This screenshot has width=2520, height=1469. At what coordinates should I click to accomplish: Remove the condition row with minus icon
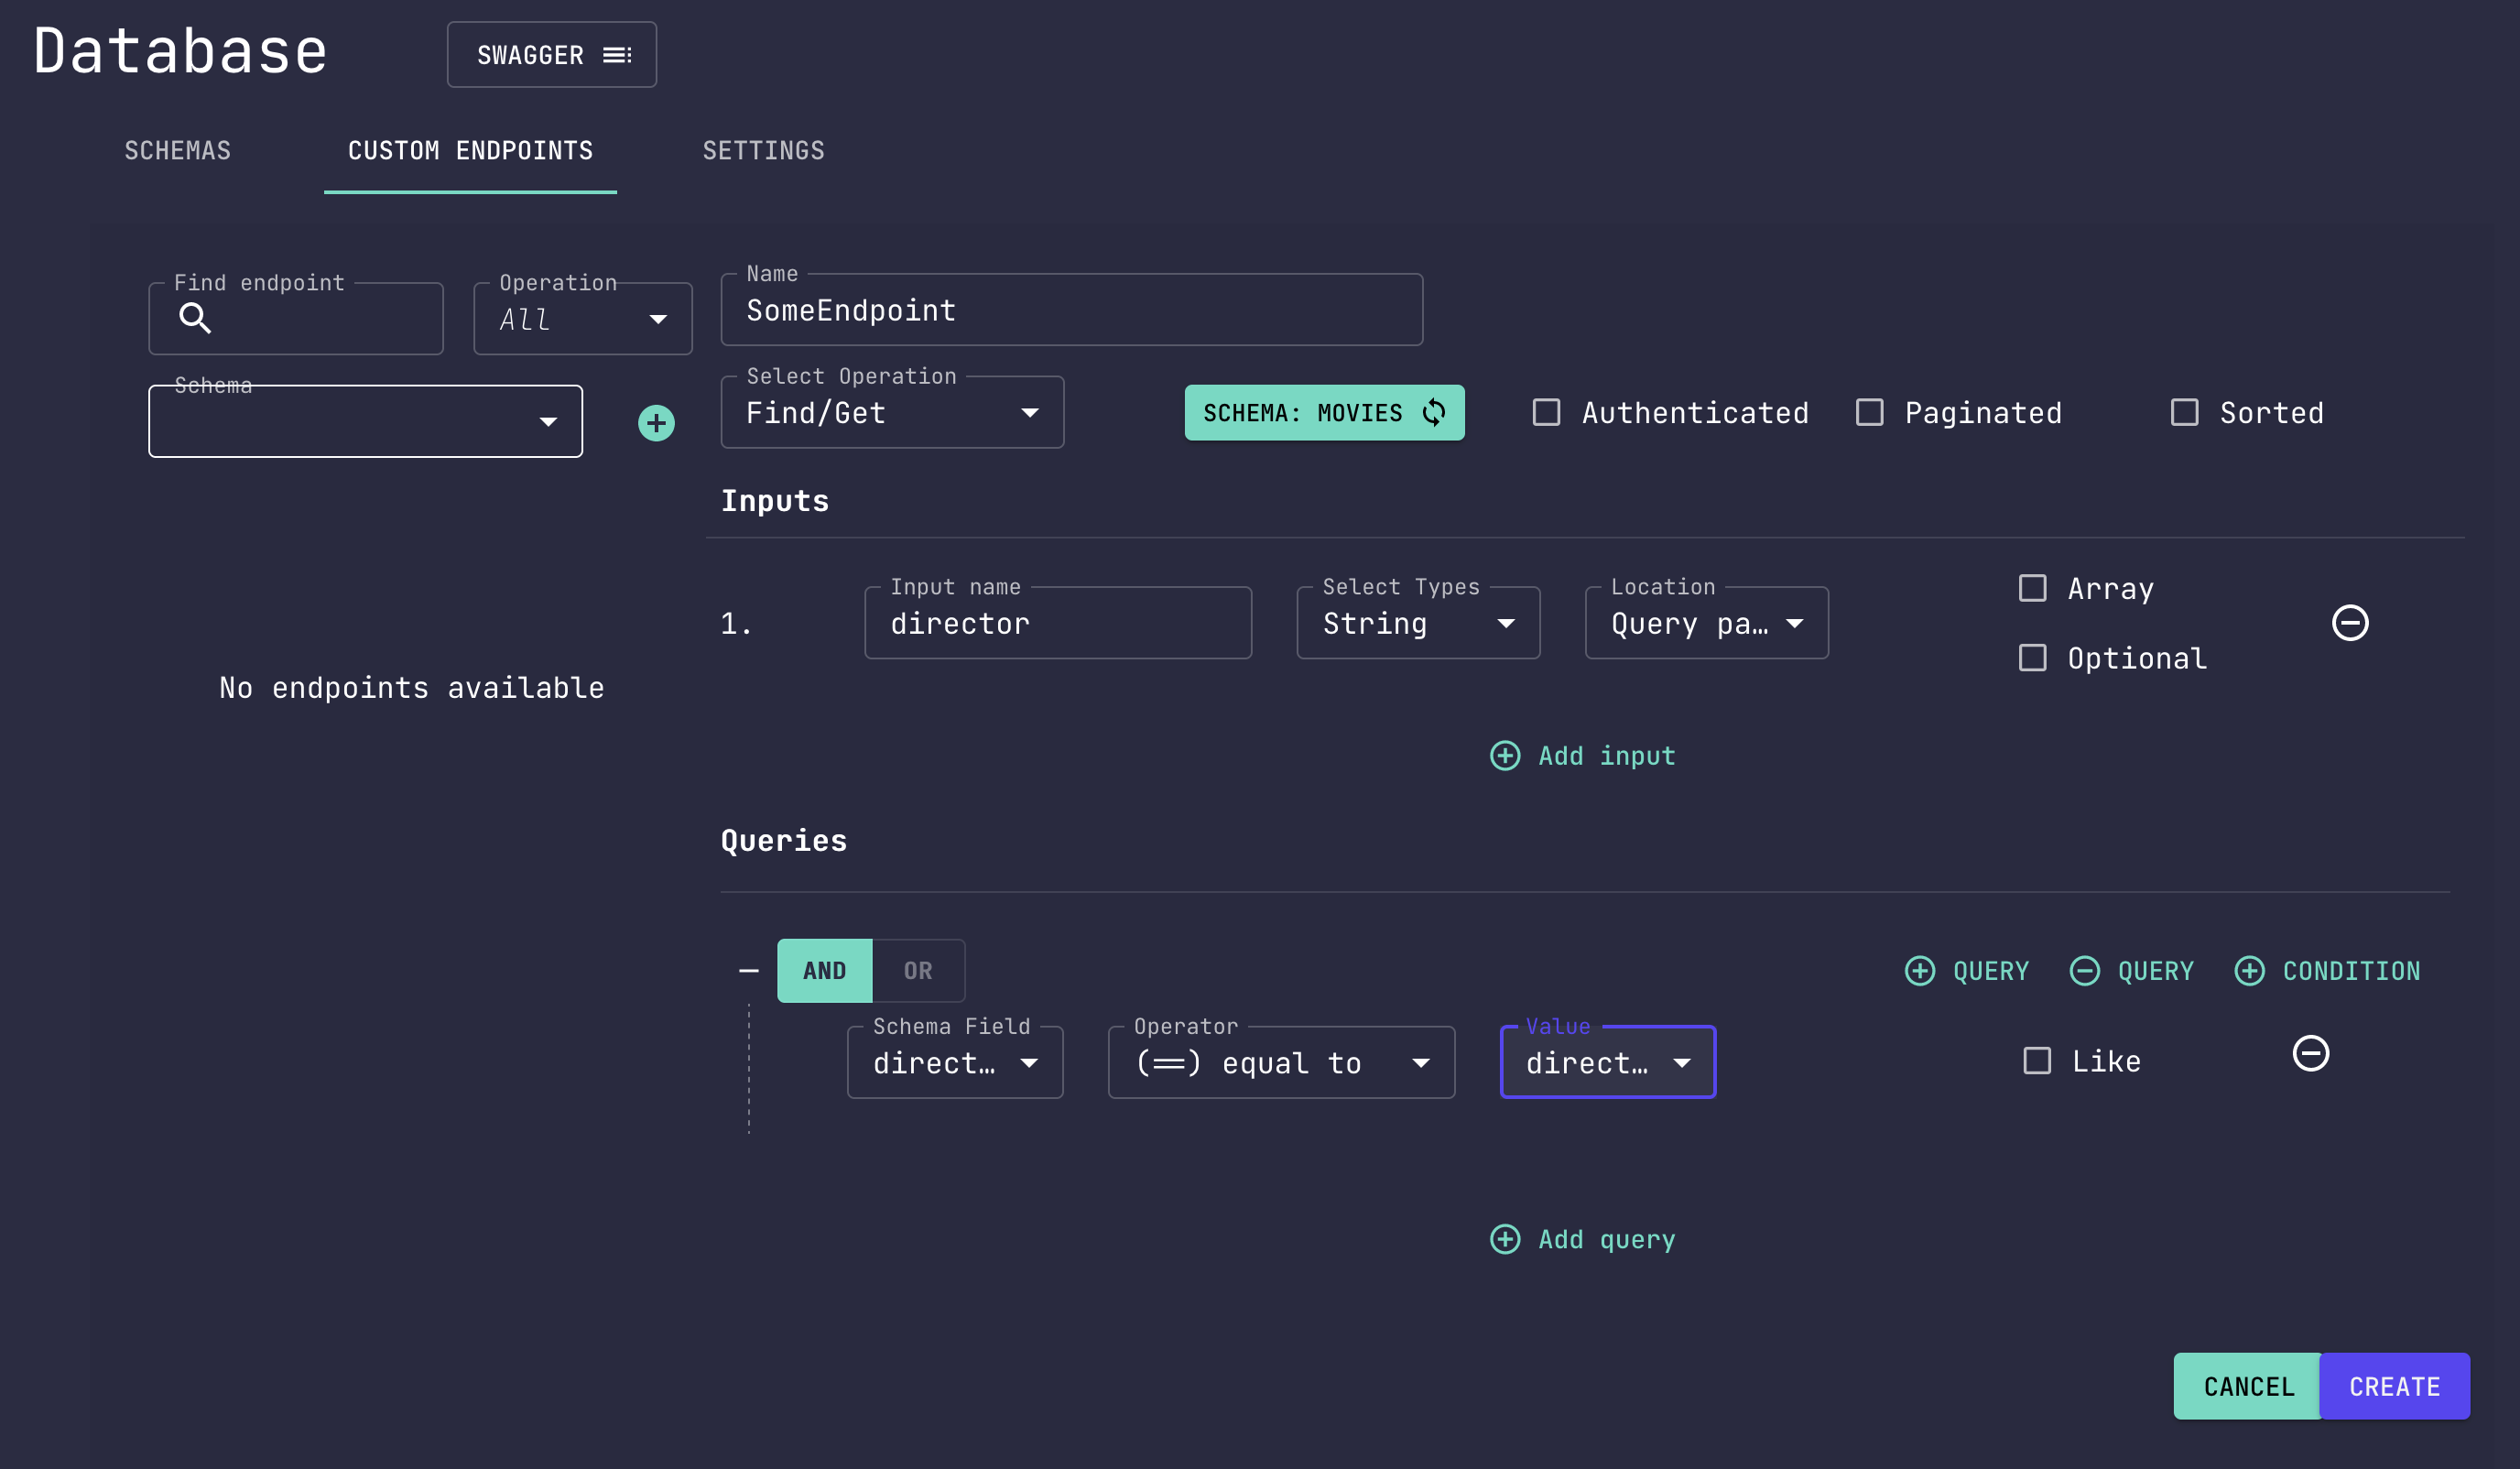2310,1053
